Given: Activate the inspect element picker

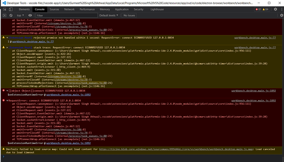Looking at the screenshot, I should coord(5,9).
